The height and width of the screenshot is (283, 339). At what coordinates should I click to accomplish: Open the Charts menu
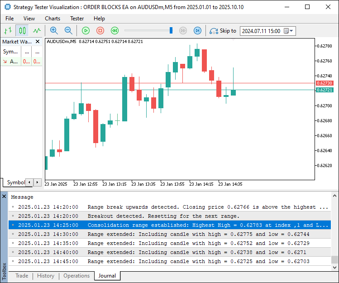[x=53, y=19]
